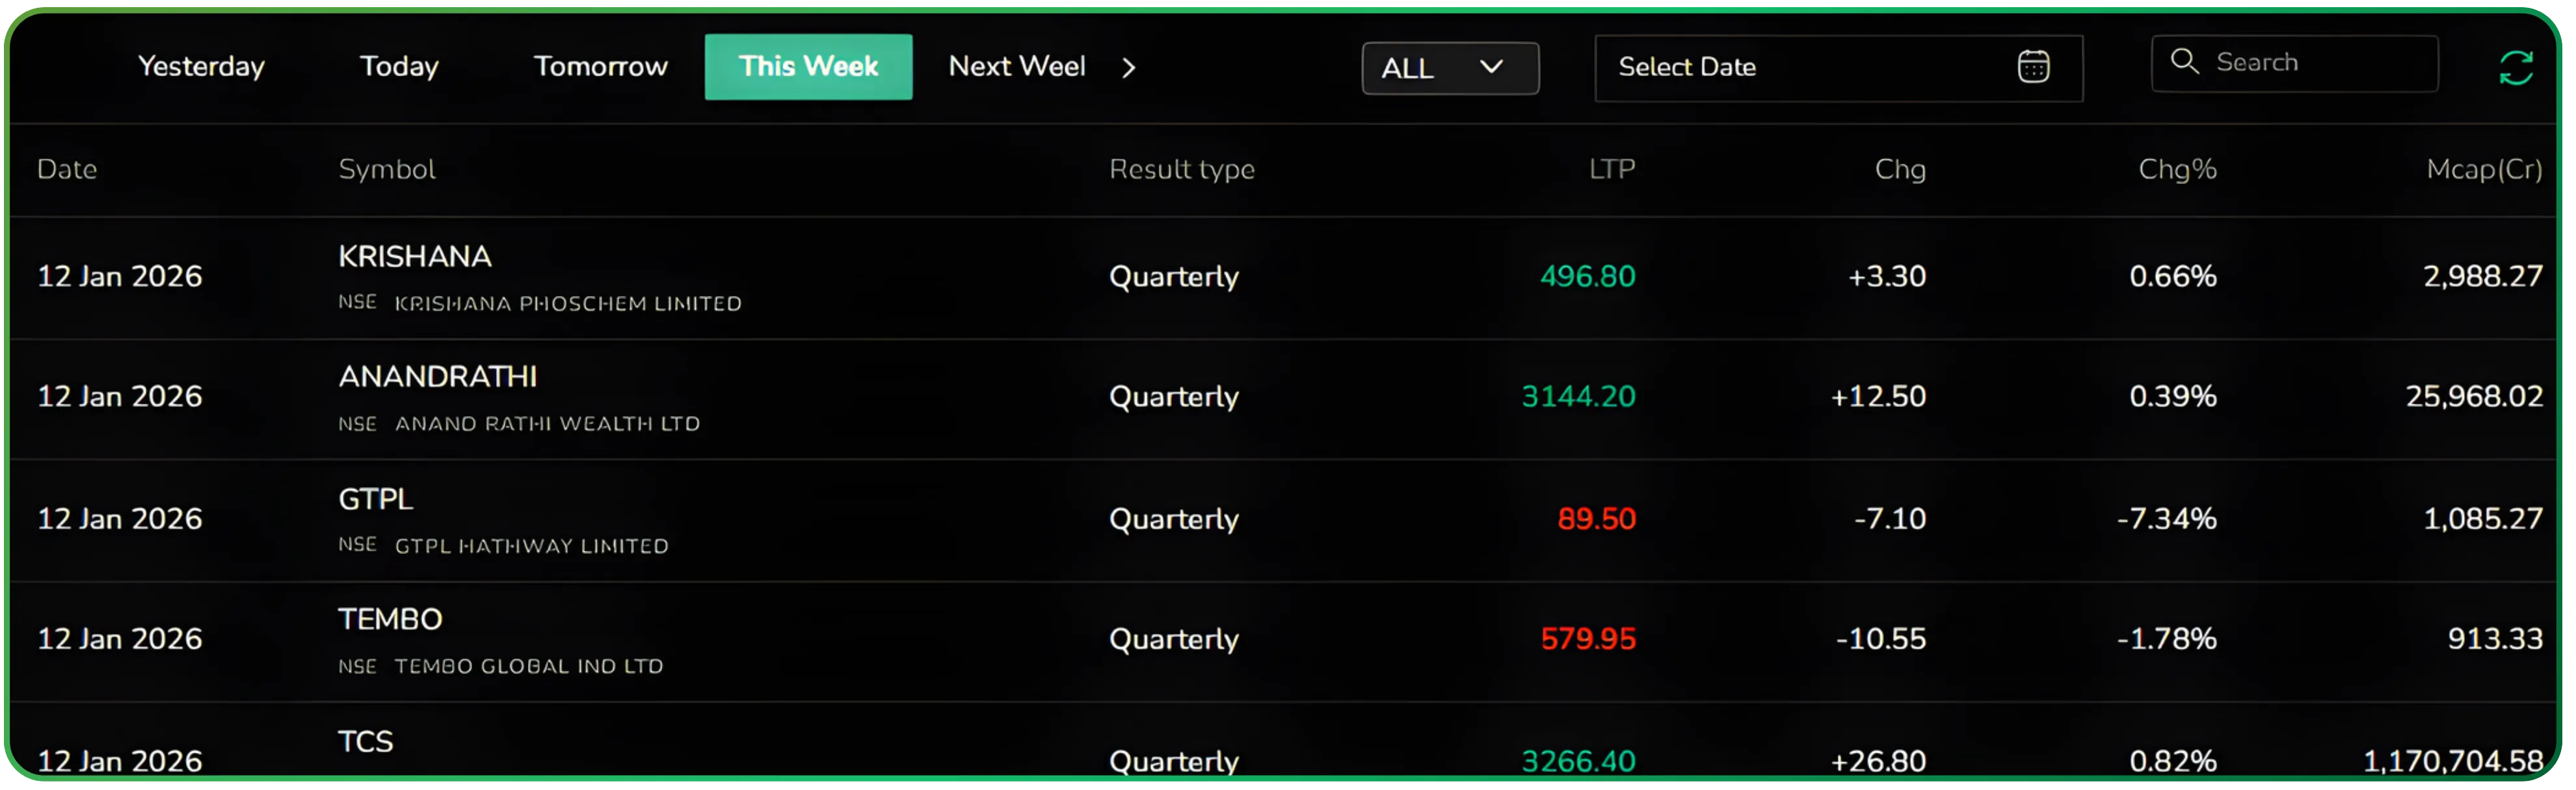Click the calendar glyph inside Select Date field

(x=2033, y=66)
